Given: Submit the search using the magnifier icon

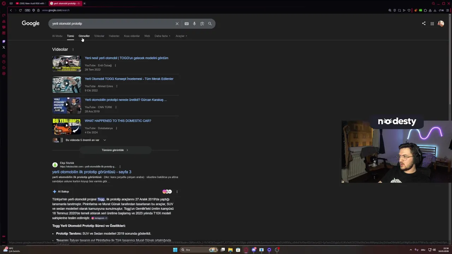Looking at the screenshot, I should (x=210, y=24).
